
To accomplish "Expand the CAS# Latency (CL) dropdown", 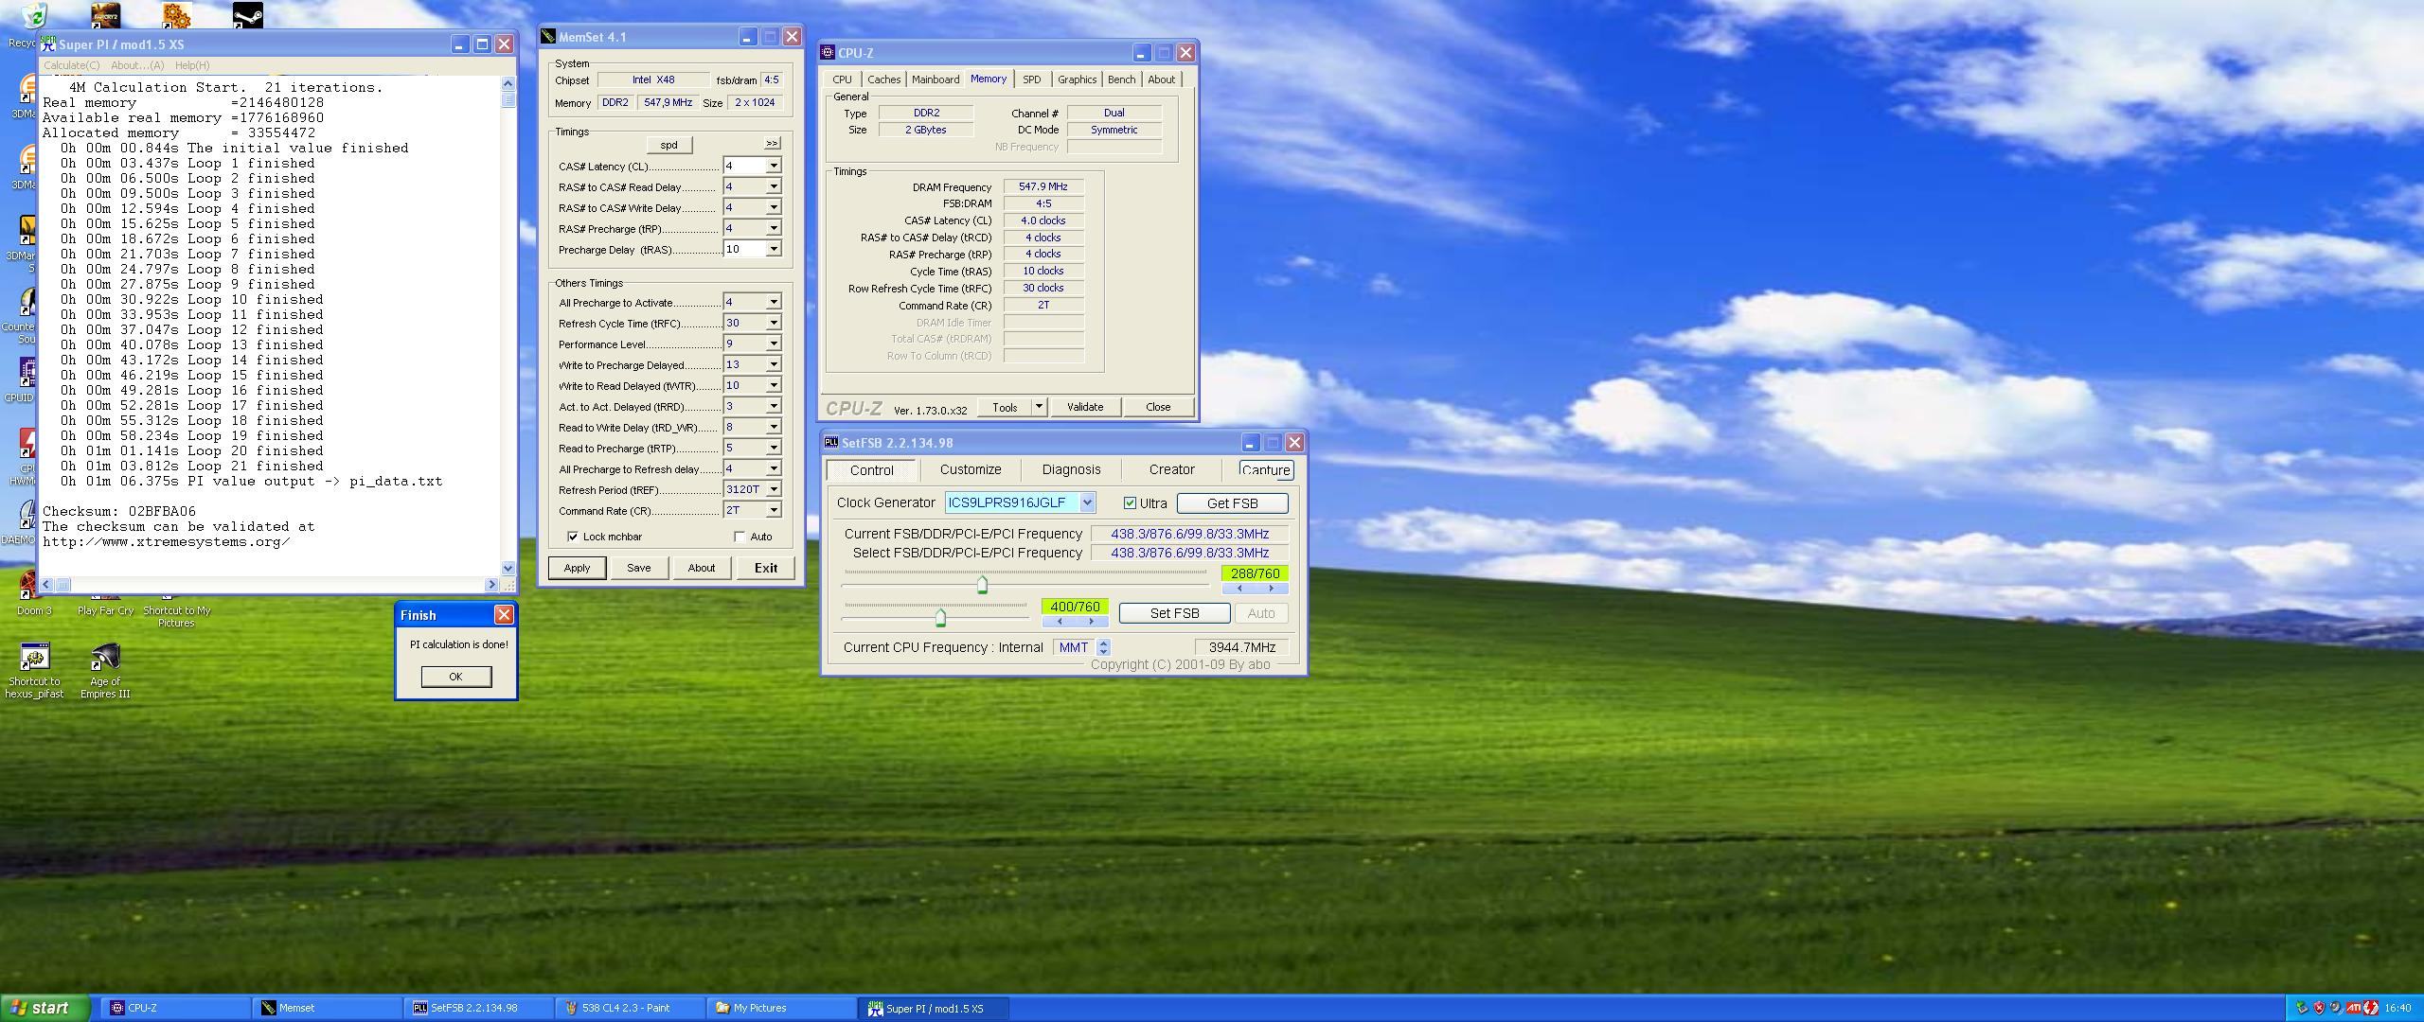I will [774, 166].
